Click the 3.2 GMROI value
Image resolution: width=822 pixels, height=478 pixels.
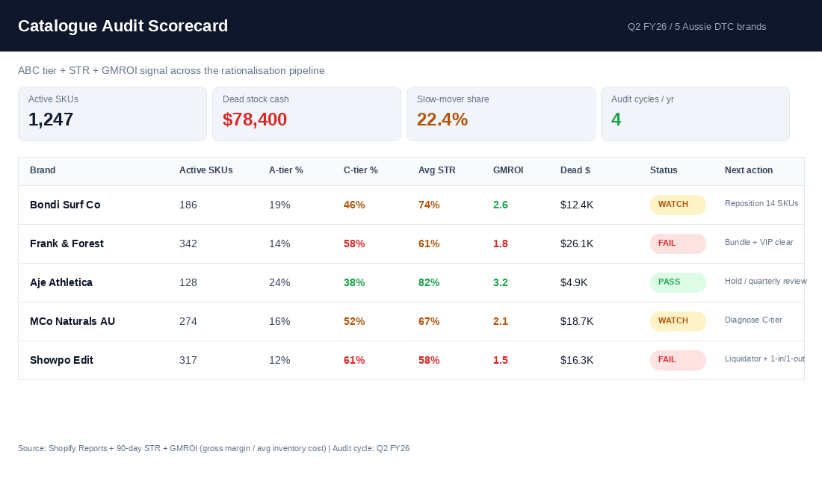pyautogui.click(x=500, y=282)
